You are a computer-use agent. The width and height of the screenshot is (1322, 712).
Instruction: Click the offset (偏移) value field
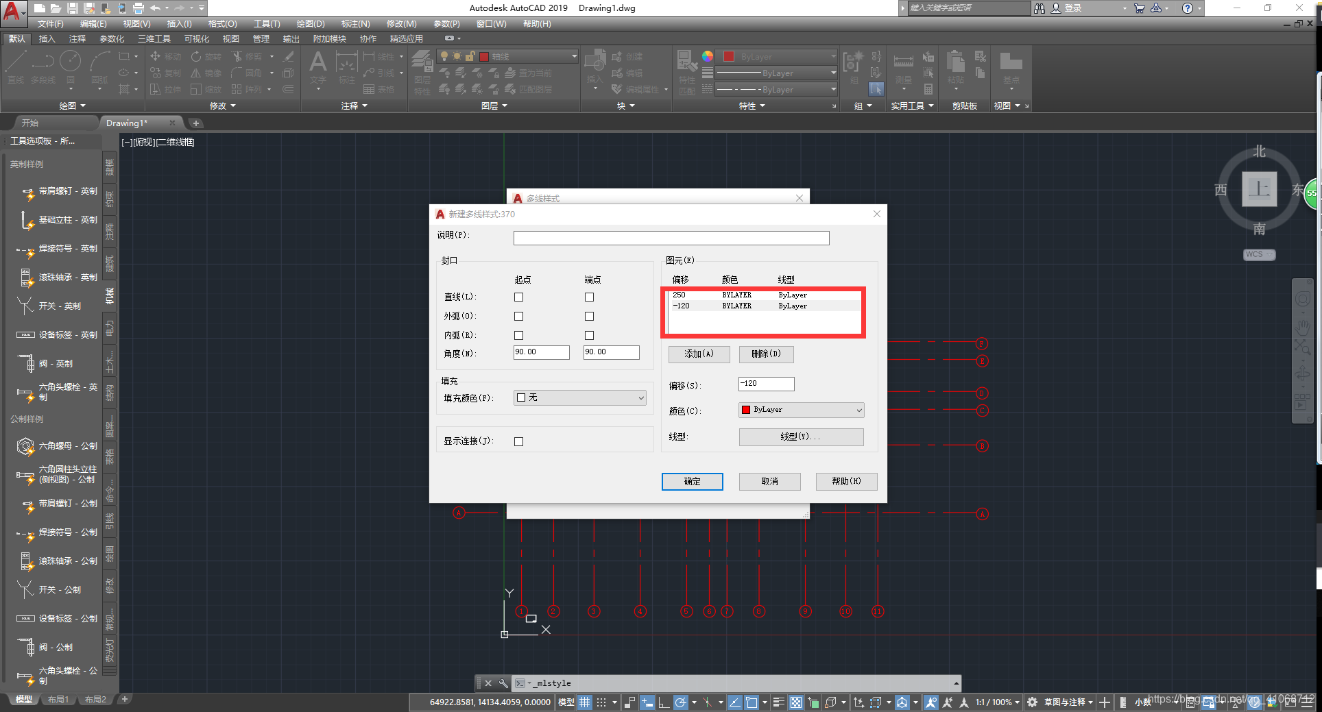point(766,384)
